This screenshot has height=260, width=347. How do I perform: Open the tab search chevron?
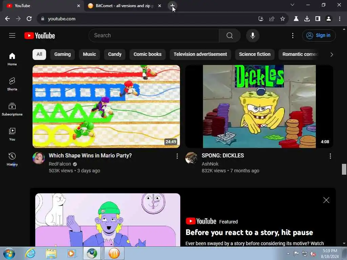tap(292, 5)
